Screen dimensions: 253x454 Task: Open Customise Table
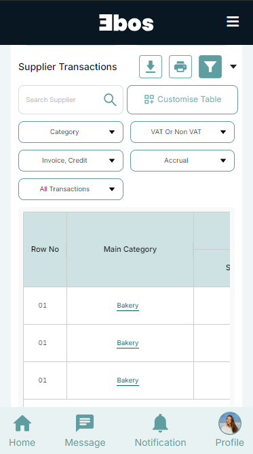coord(182,99)
